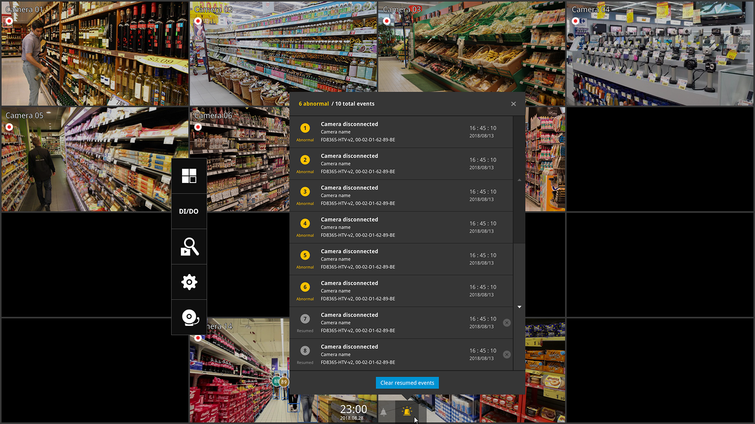Open settings gear in side menu

pos(189,282)
